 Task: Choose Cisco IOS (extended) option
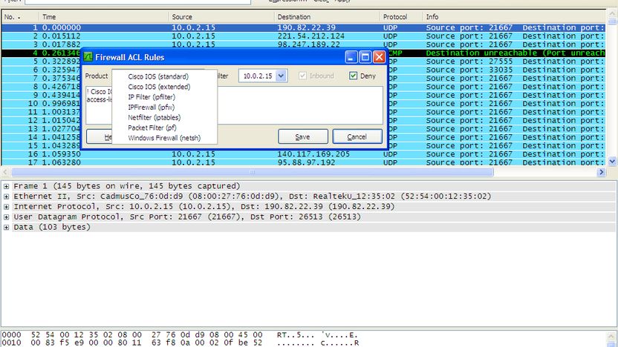click(159, 87)
